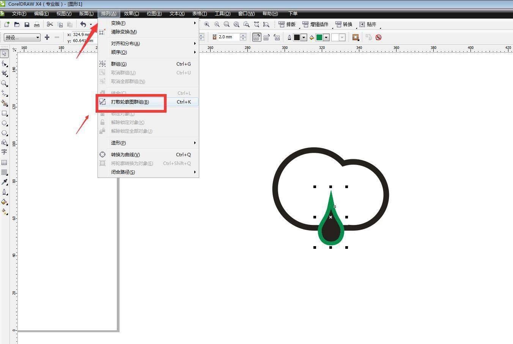
Task: Switch the contour direction to Outside
Action: pos(277,37)
